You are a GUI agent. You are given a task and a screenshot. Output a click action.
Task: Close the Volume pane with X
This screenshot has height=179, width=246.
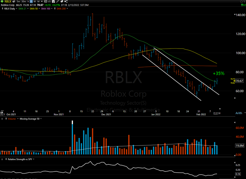[x=2, y=119]
